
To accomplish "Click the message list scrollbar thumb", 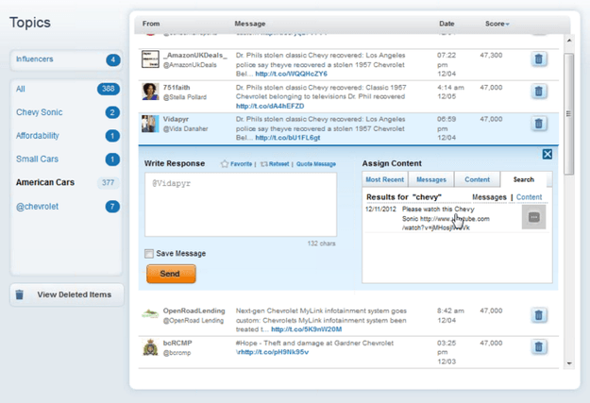I will [569, 113].
